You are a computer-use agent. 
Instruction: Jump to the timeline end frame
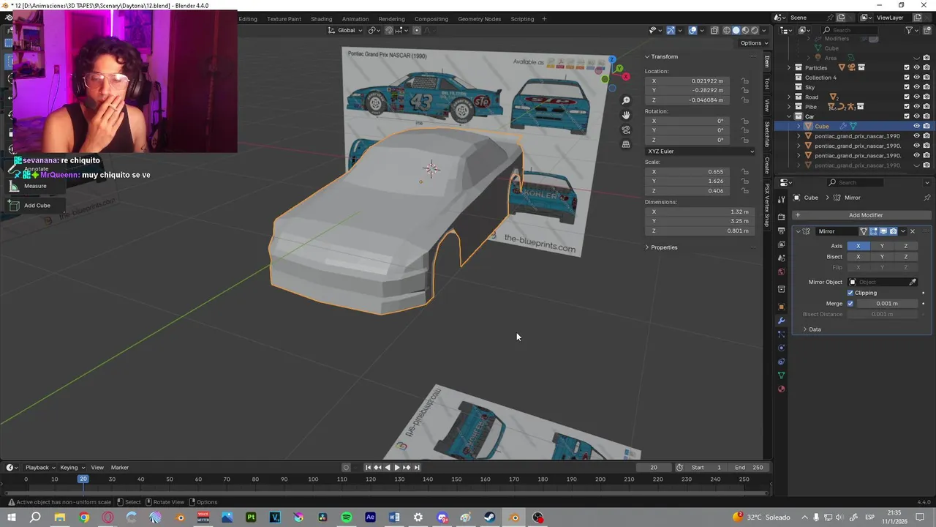(x=417, y=468)
